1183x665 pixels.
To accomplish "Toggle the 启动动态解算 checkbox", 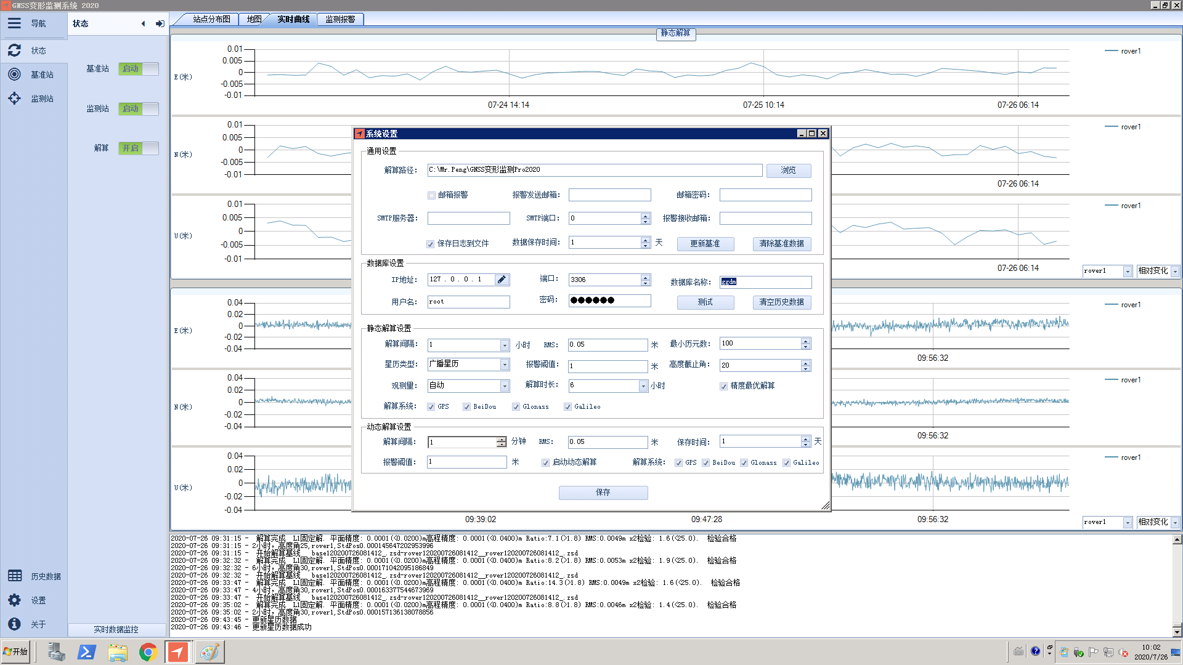I will click(545, 462).
